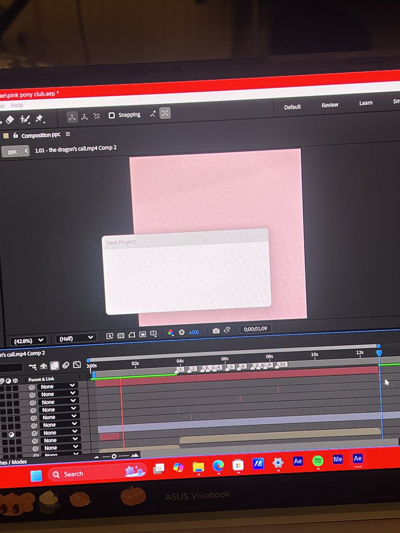Click the Show Snapshot icon

click(x=227, y=330)
